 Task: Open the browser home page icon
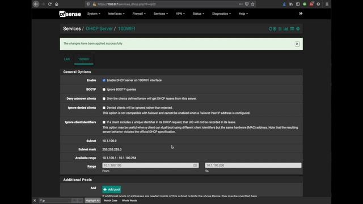click(57, 4)
